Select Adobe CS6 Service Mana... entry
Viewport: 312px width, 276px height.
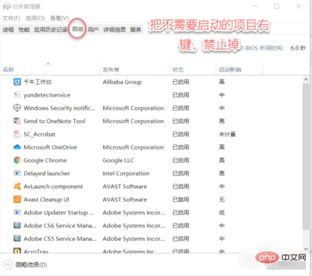pyautogui.click(x=59, y=226)
